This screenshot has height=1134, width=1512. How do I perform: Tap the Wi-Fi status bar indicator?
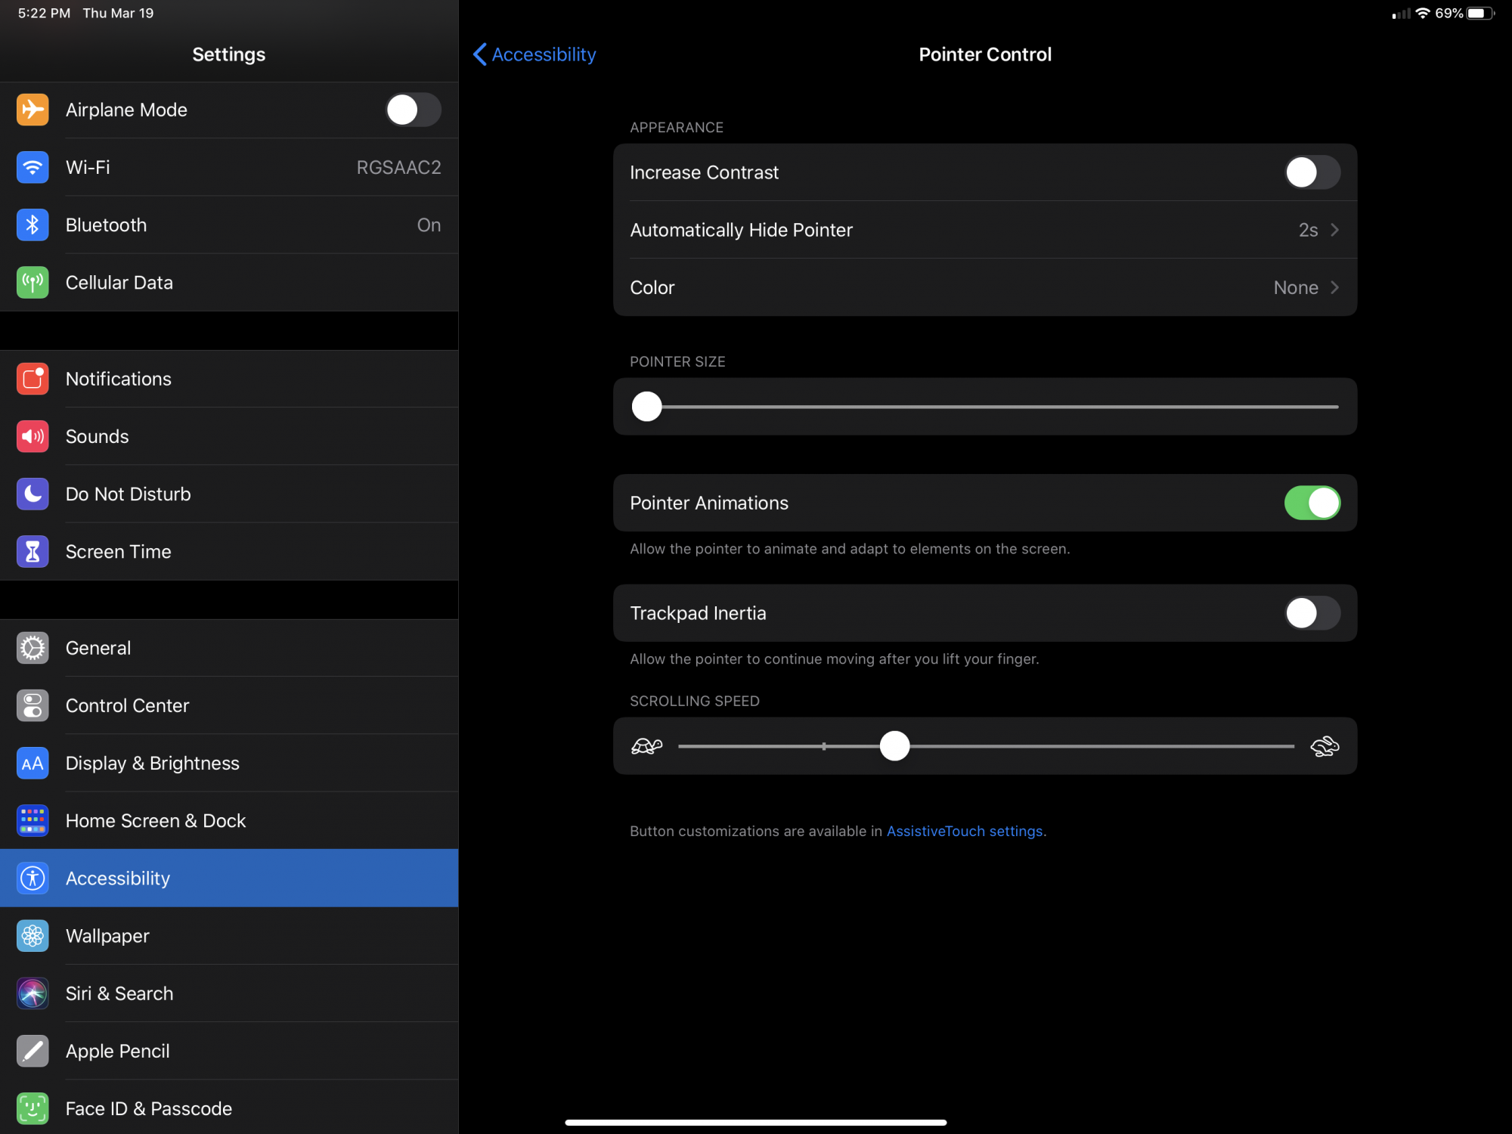[1423, 13]
